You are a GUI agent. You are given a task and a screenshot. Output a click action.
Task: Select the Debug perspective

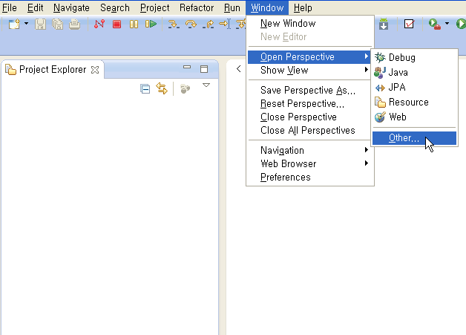click(414, 57)
